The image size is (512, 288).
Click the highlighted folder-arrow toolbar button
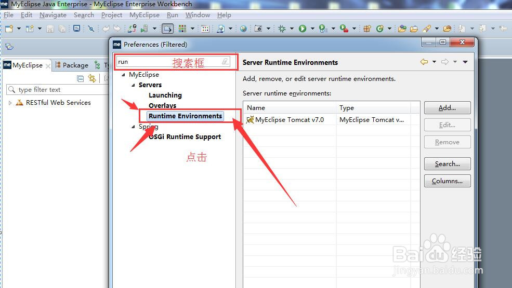coord(167,29)
